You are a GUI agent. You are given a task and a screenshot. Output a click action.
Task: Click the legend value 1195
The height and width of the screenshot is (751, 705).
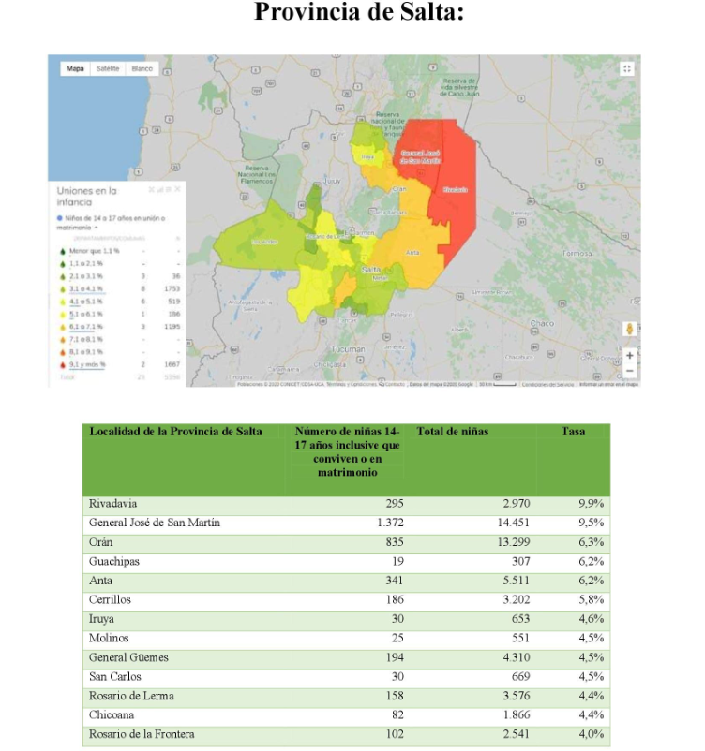pyautogui.click(x=172, y=327)
